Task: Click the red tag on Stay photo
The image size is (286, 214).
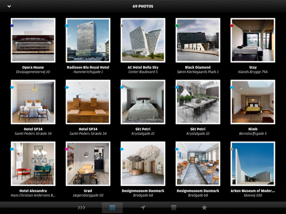Action: [x=232, y=26]
